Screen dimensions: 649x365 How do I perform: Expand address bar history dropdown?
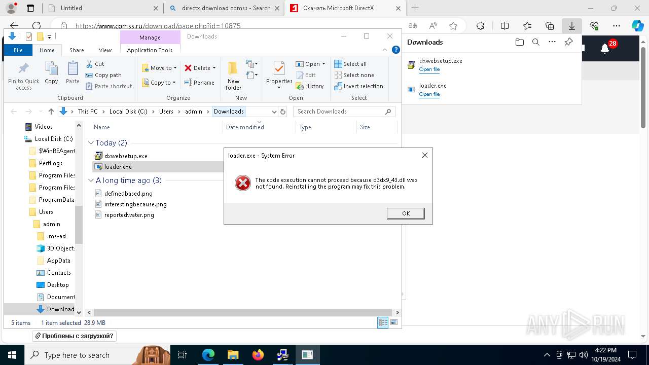coord(274,112)
